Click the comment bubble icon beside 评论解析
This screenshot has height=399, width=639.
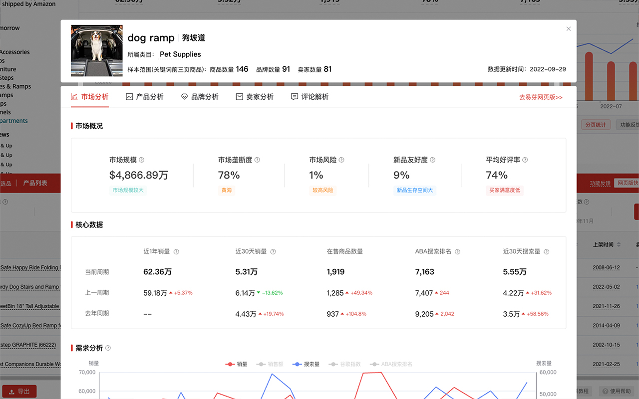pyautogui.click(x=295, y=96)
